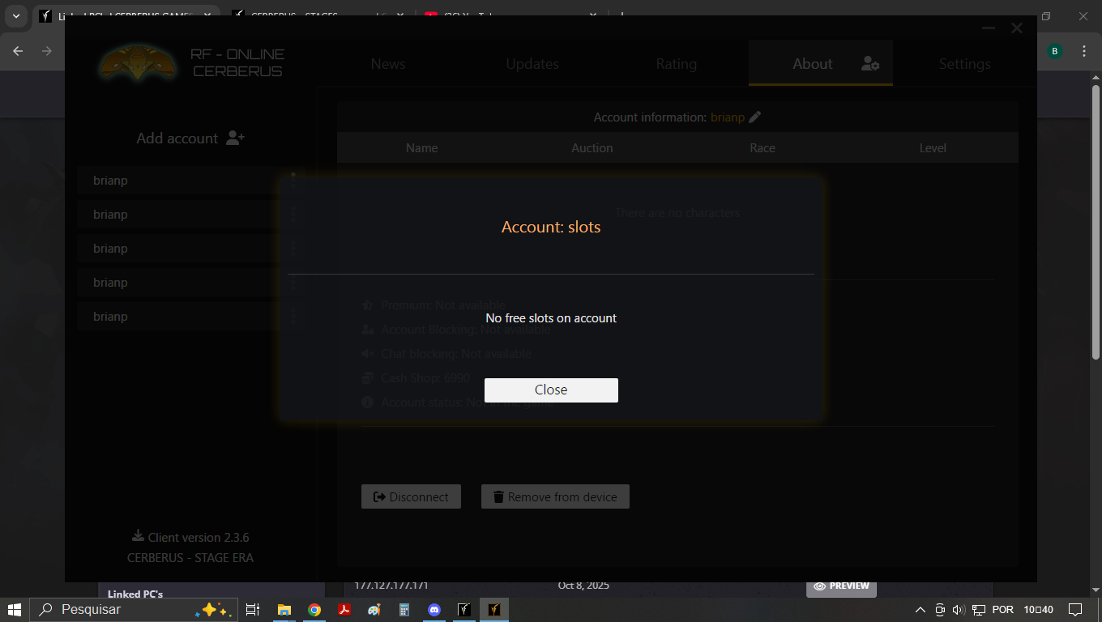
Task: Open the Settings tab
Action: [x=964, y=64]
